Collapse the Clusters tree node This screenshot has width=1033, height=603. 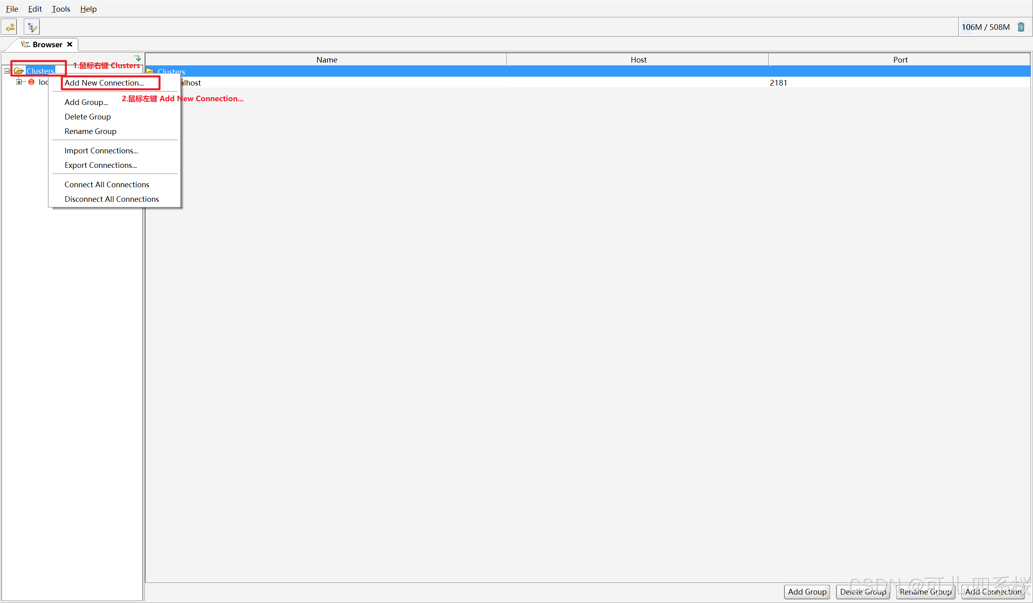pos(6,71)
